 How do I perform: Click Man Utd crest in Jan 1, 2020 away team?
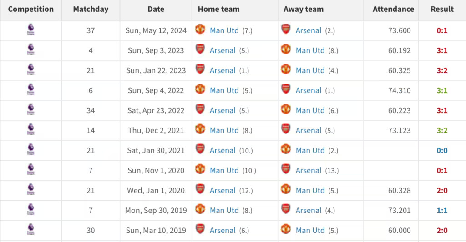tap(286, 189)
